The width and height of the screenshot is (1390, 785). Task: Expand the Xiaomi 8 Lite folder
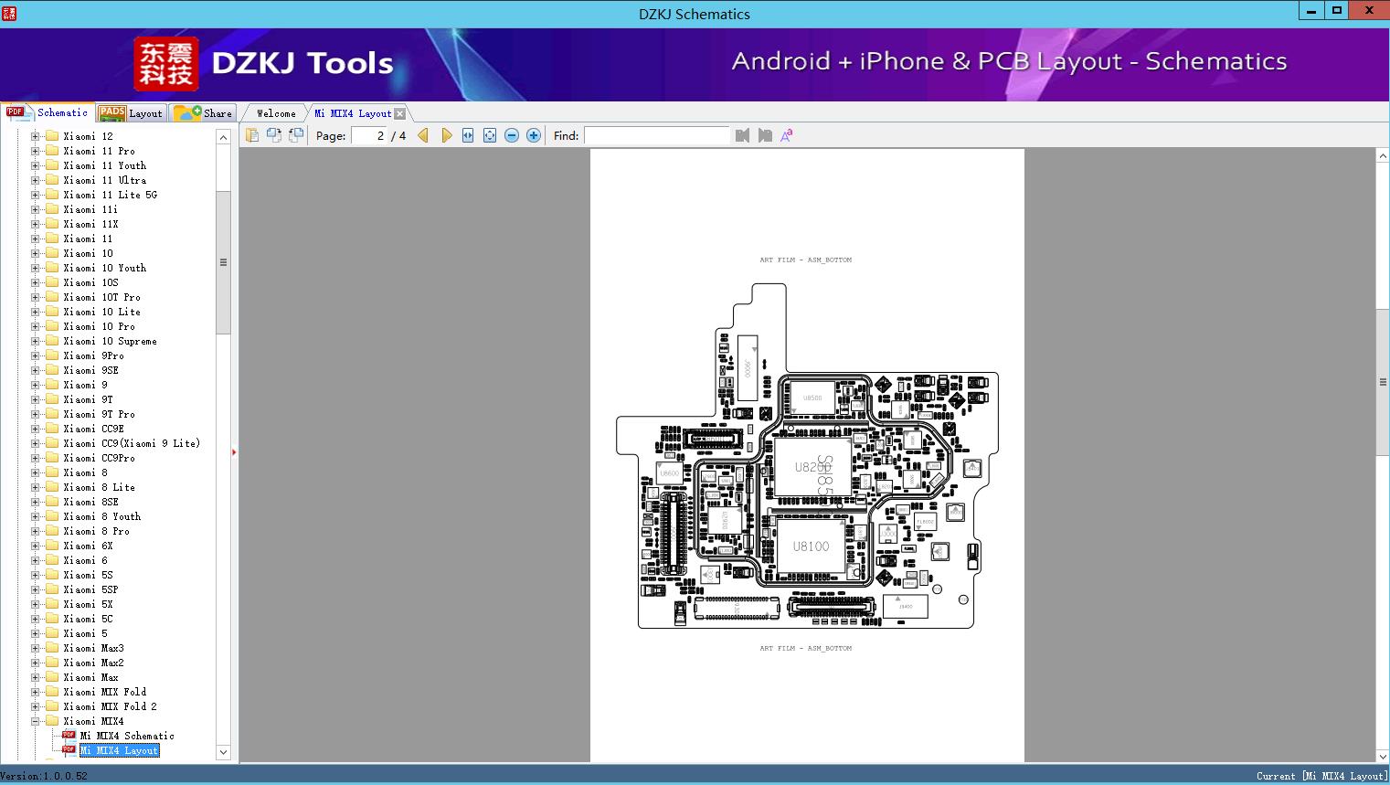(x=36, y=487)
